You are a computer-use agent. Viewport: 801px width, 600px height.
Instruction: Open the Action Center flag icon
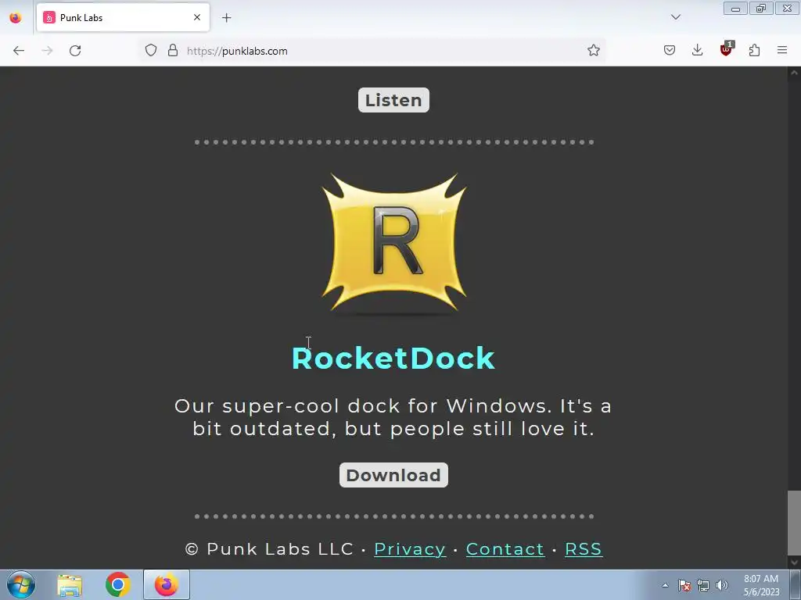(x=684, y=585)
